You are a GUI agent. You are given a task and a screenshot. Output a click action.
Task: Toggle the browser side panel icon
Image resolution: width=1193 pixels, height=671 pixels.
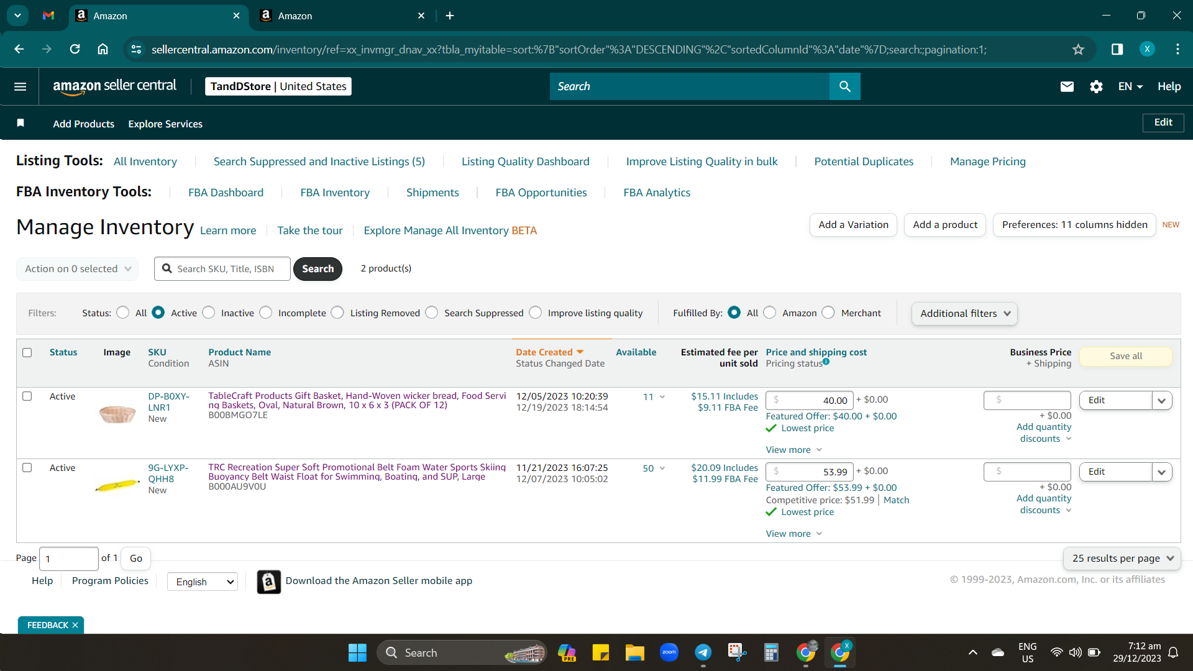[x=1117, y=49]
